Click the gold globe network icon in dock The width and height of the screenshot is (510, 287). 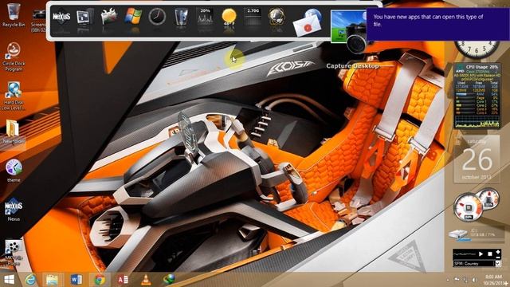coord(277,16)
